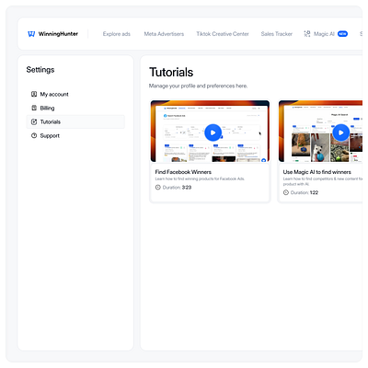Click 'Manage your profile and preferences here' text
Screen dimensions: 368x368
coord(198,86)
